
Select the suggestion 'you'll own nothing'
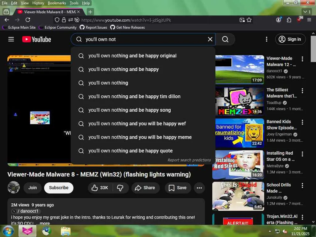[143, 83]
